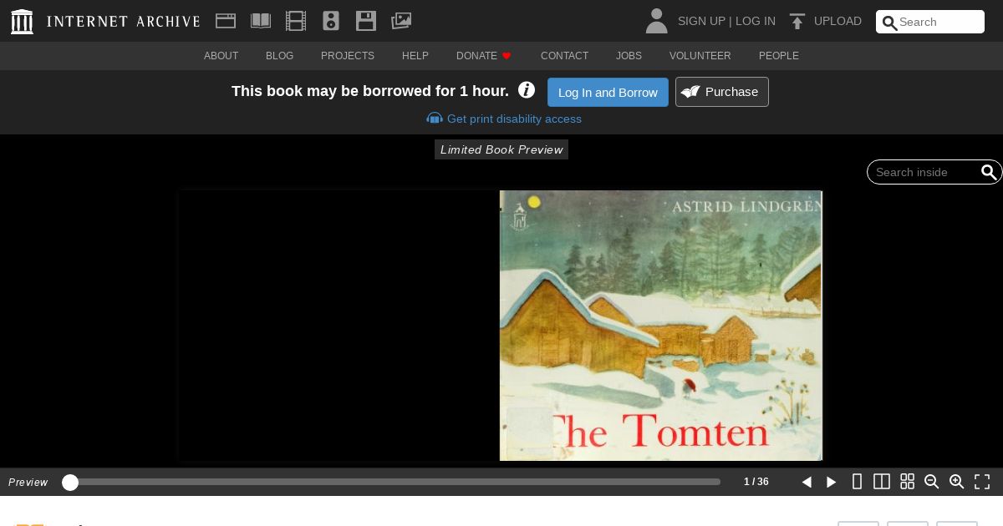Open the ABOUT menu item
1003x526 pixels.
(221, 56)
